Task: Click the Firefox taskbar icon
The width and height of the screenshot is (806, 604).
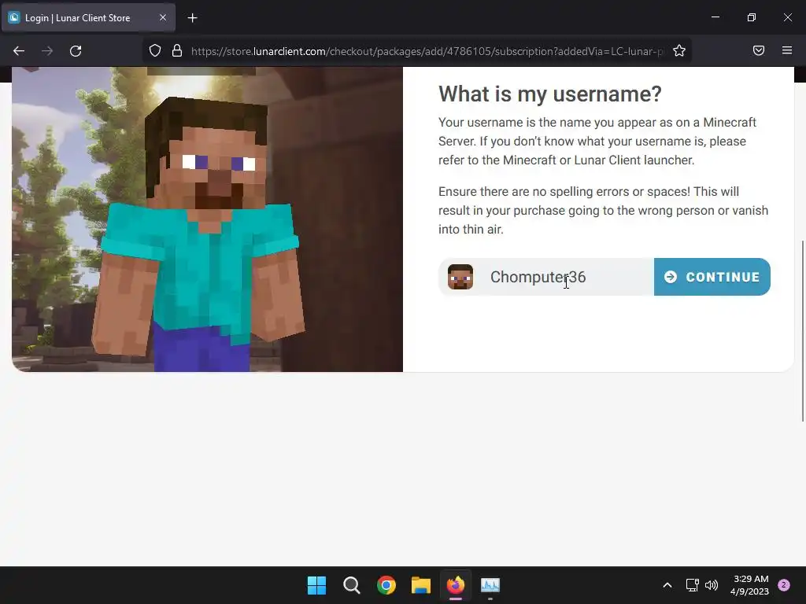Action: (x=456, y=585)
